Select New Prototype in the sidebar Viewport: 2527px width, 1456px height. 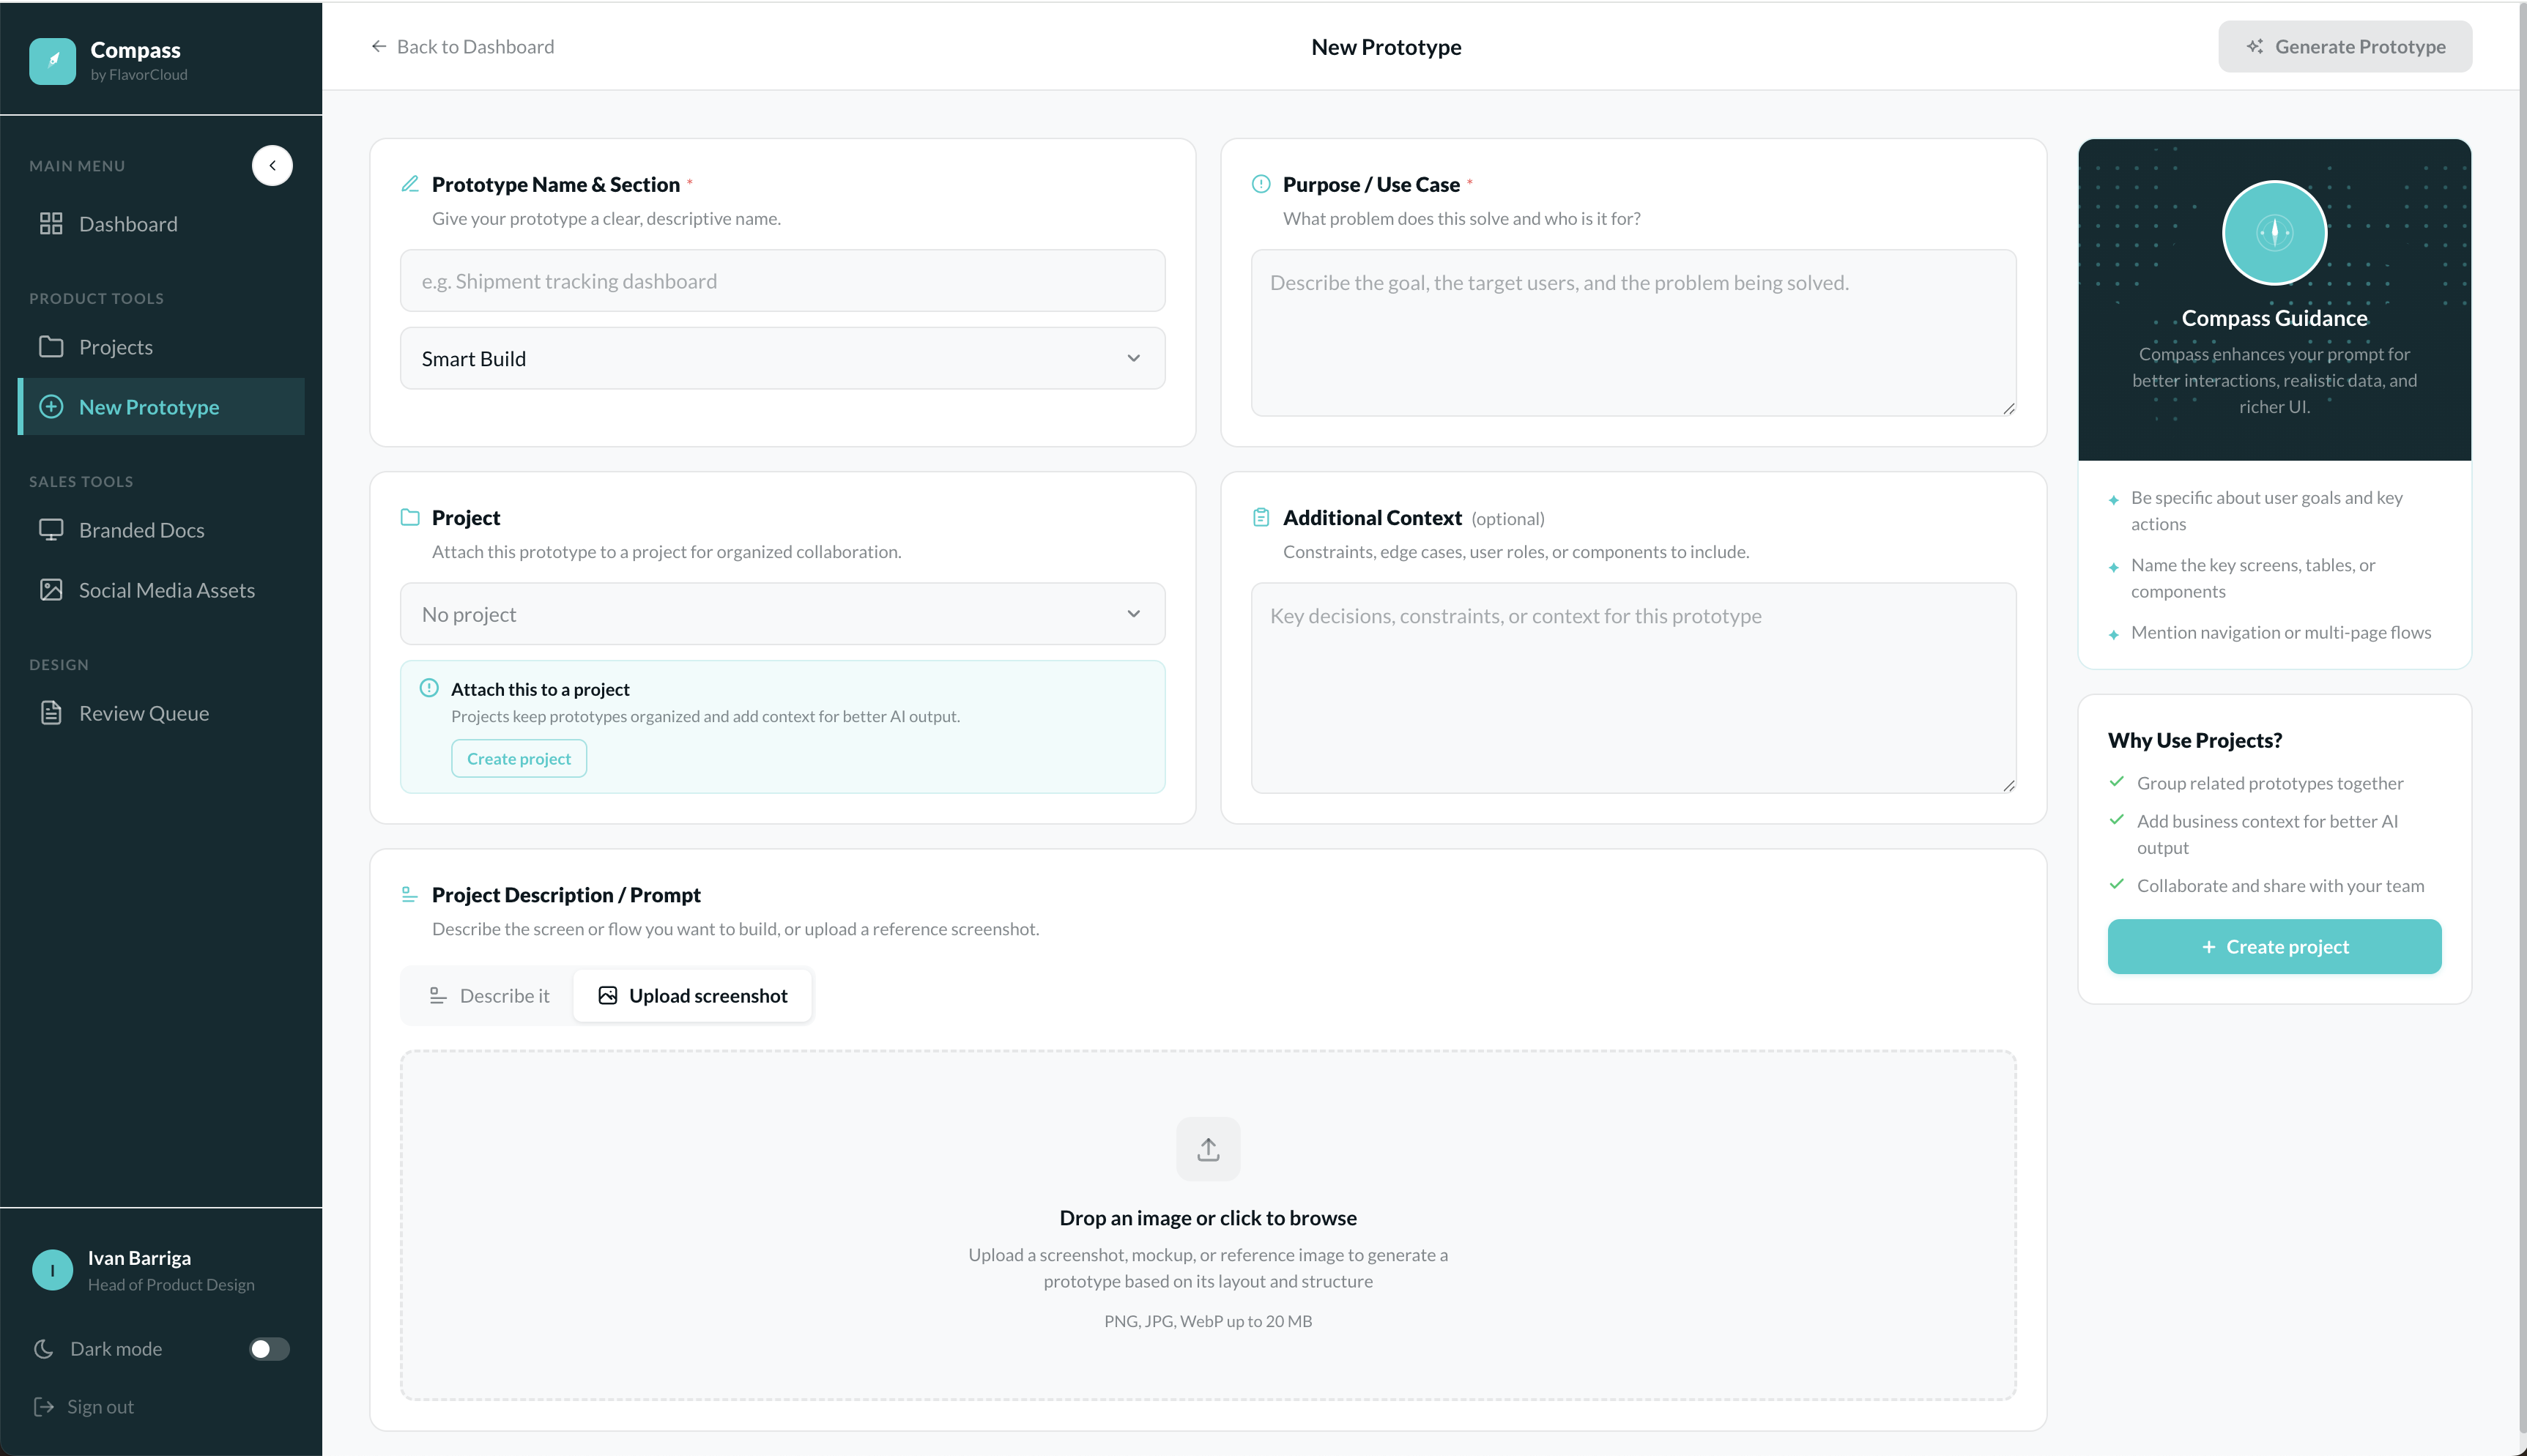coord(161,407)
